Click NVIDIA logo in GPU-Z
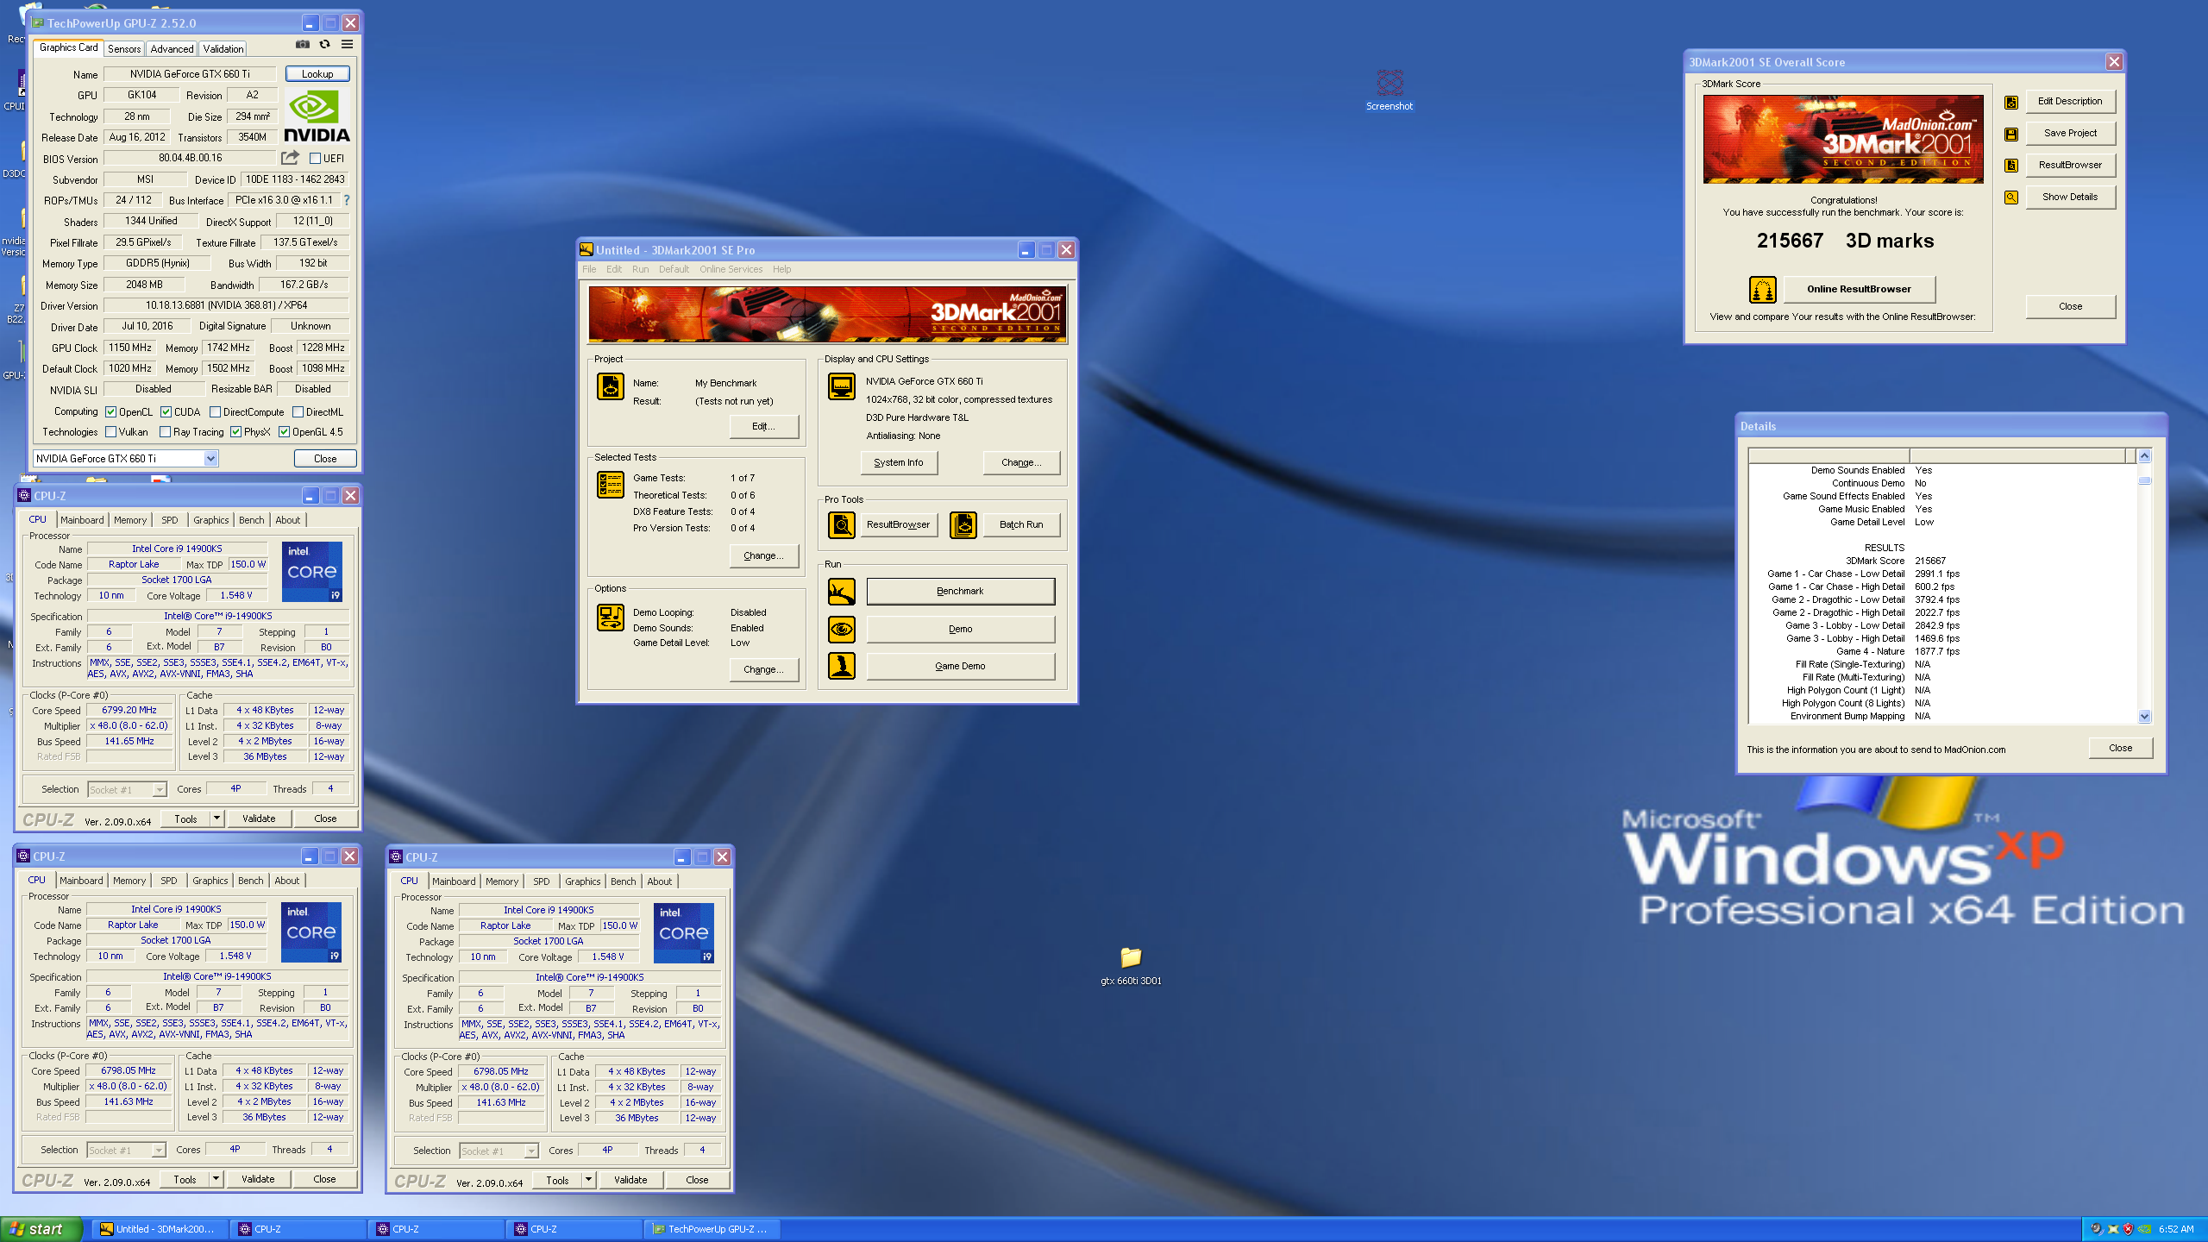The width and height of the screenshot is (2208, 1242). tap(317, 116)
